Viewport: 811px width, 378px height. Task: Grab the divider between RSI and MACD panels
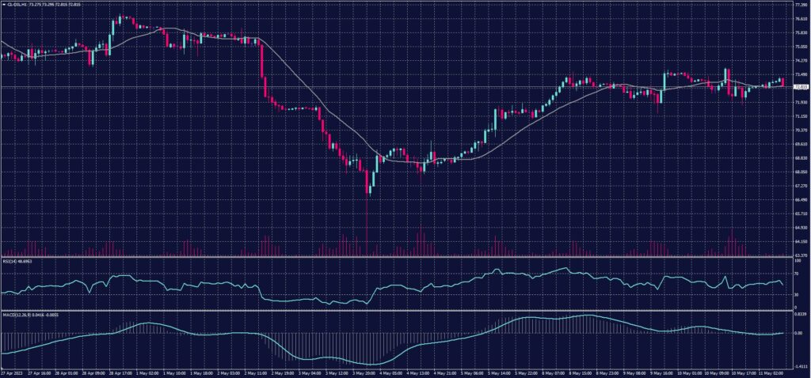coord(396,311)
